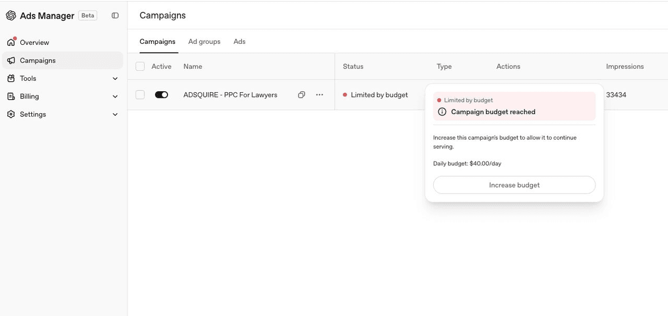Click the Campaign budget reached heading
The image size is (668, 316).
[493, 112]
